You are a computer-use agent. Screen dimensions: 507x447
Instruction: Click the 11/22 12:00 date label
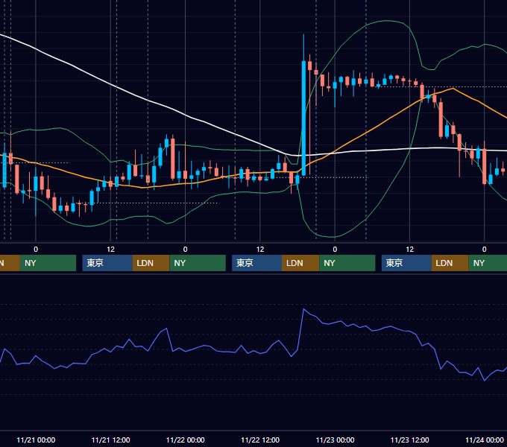pos(260,440)
